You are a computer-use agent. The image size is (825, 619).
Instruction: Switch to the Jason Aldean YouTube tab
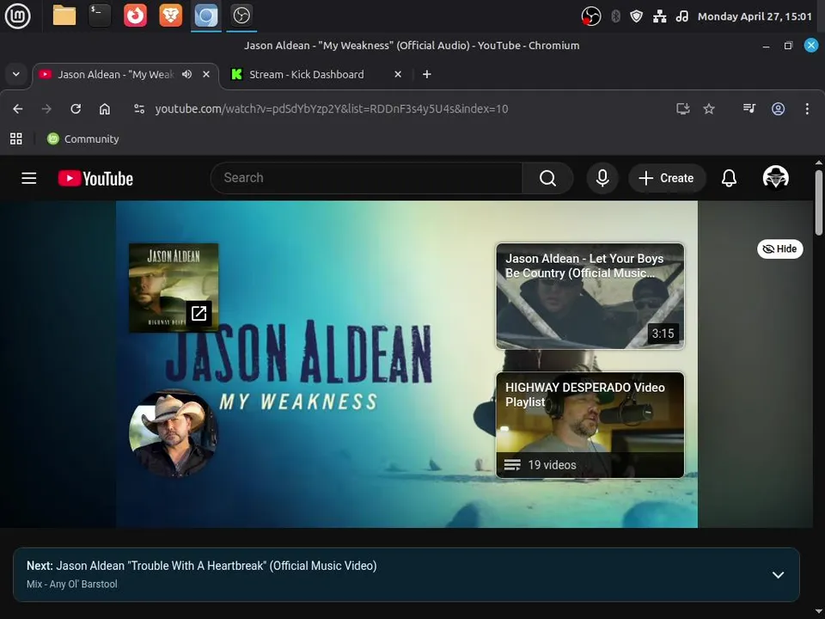point(114,75)
